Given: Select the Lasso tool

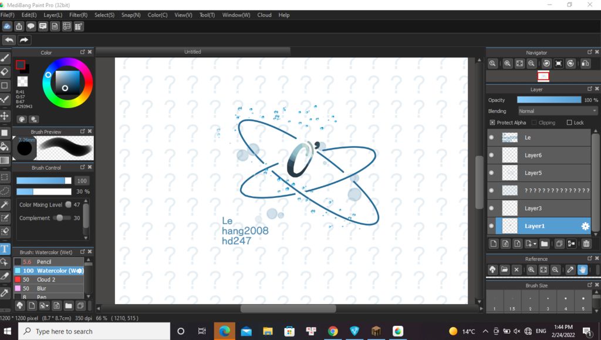Looking at the screenshot, I should [x=5, y=190].
